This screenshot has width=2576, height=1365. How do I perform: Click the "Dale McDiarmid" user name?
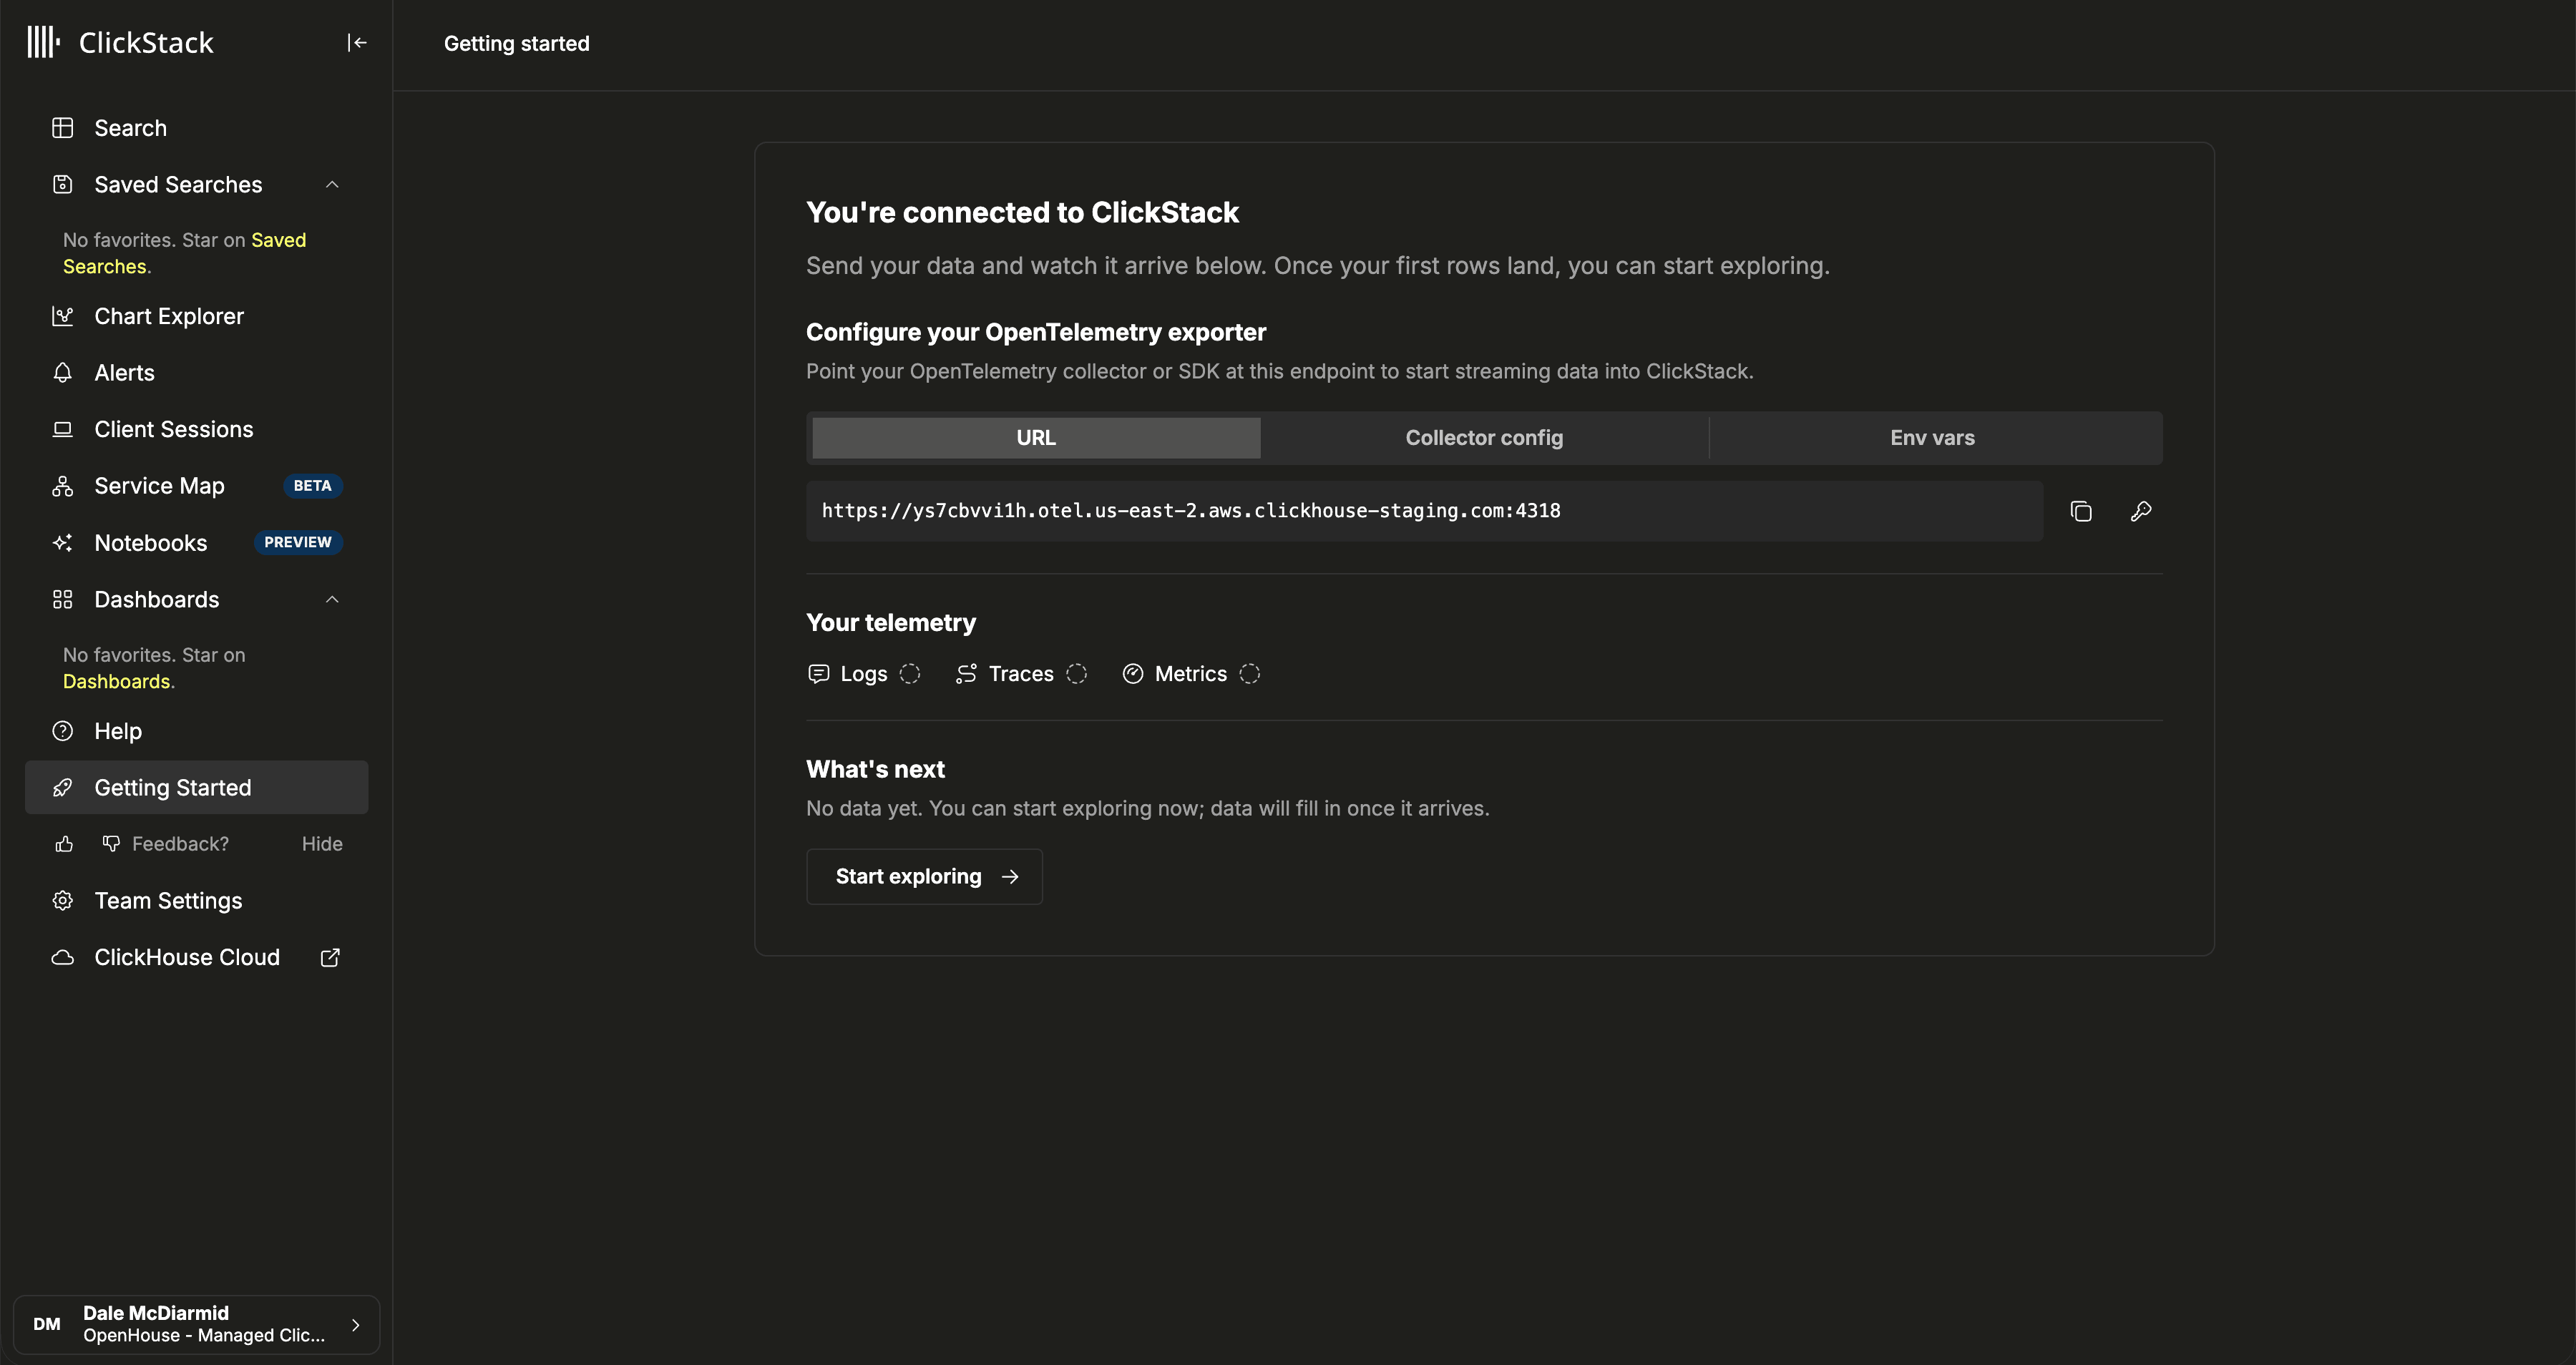(x=156, y=1313)
